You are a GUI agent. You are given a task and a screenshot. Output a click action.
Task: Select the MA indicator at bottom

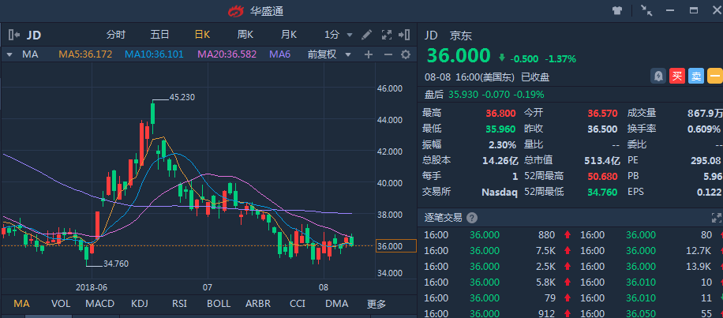pyautogui.click(x=21, y=304)
